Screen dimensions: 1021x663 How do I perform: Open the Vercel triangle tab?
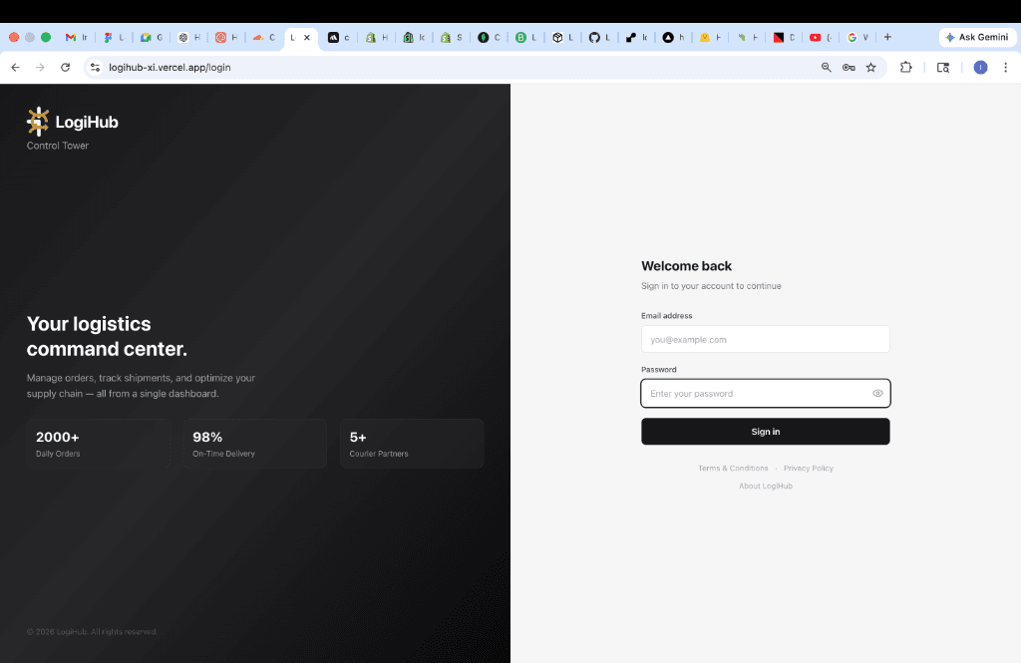[674, 38]
